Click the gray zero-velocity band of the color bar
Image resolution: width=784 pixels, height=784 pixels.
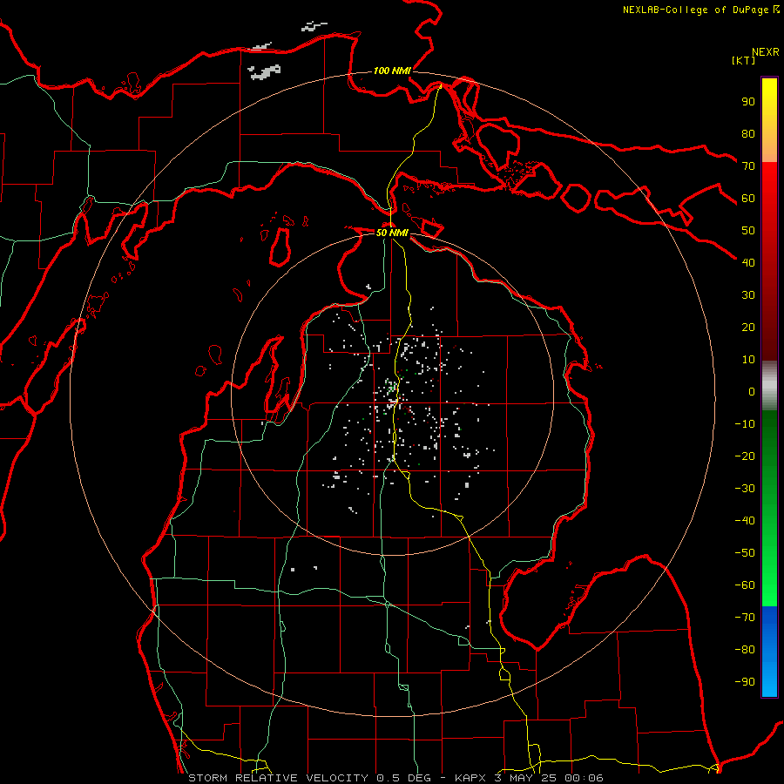769,386
